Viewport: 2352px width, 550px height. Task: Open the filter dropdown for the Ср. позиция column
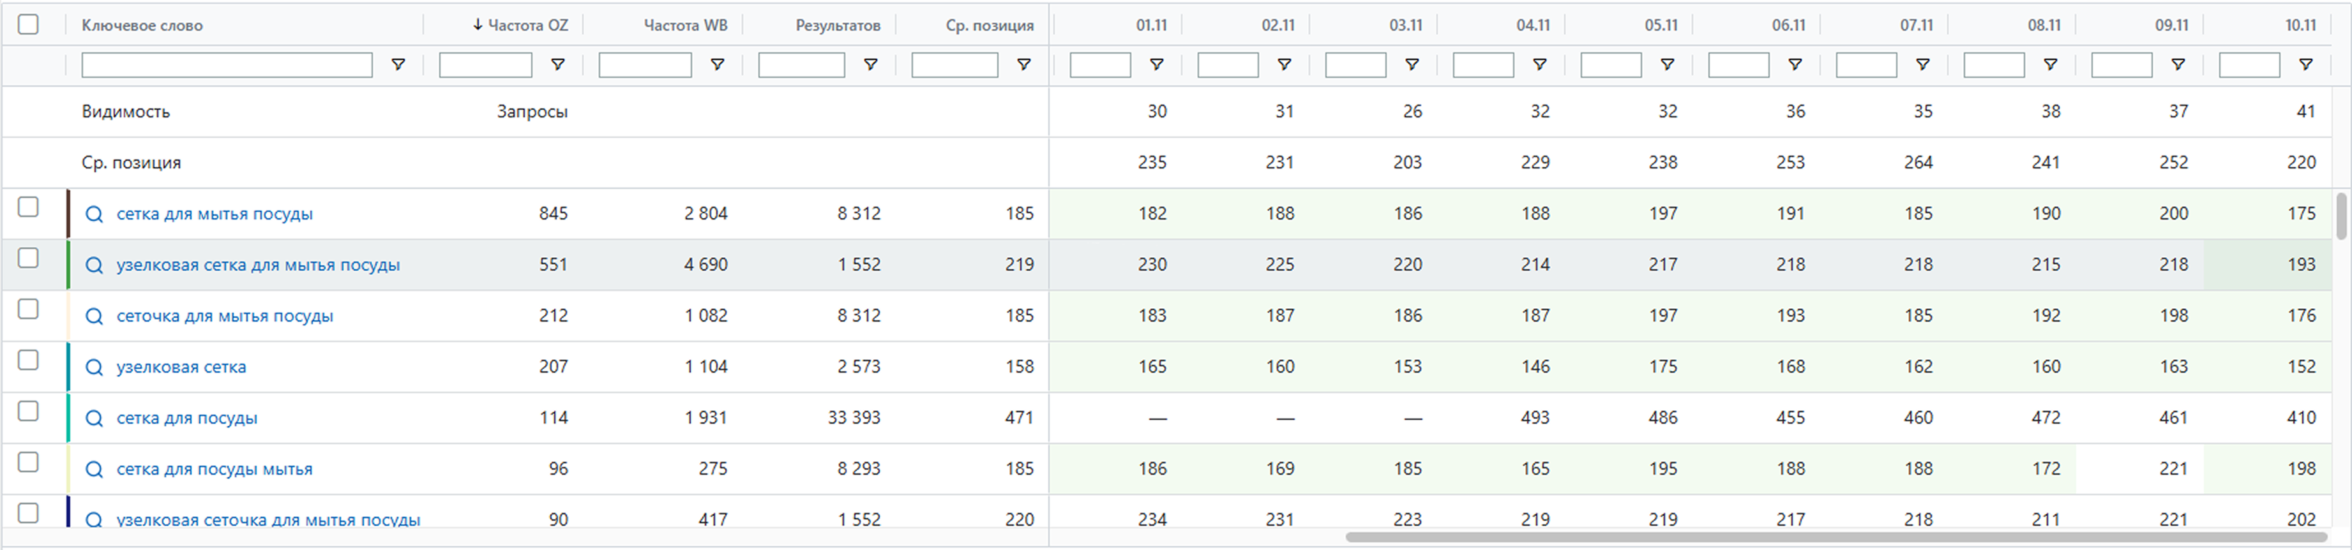pyautogui.click(x=1023, y=64)
